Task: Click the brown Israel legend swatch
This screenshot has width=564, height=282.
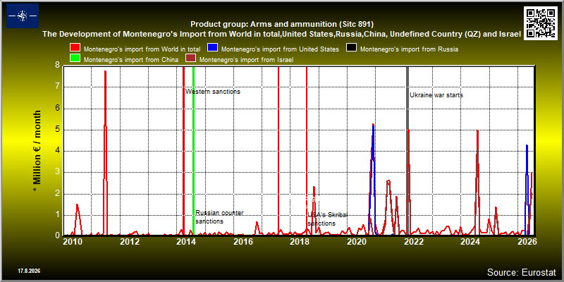Action: [x=190, y=59]
